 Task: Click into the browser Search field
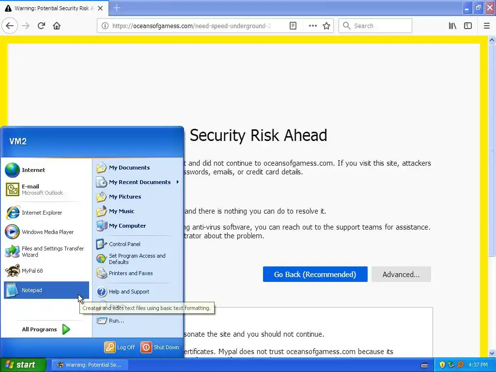point(375,26)
